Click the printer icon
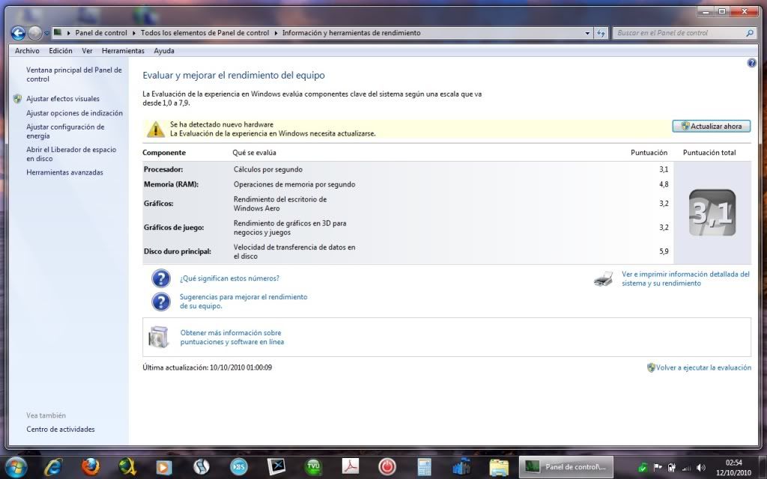 tap(604, 278)
